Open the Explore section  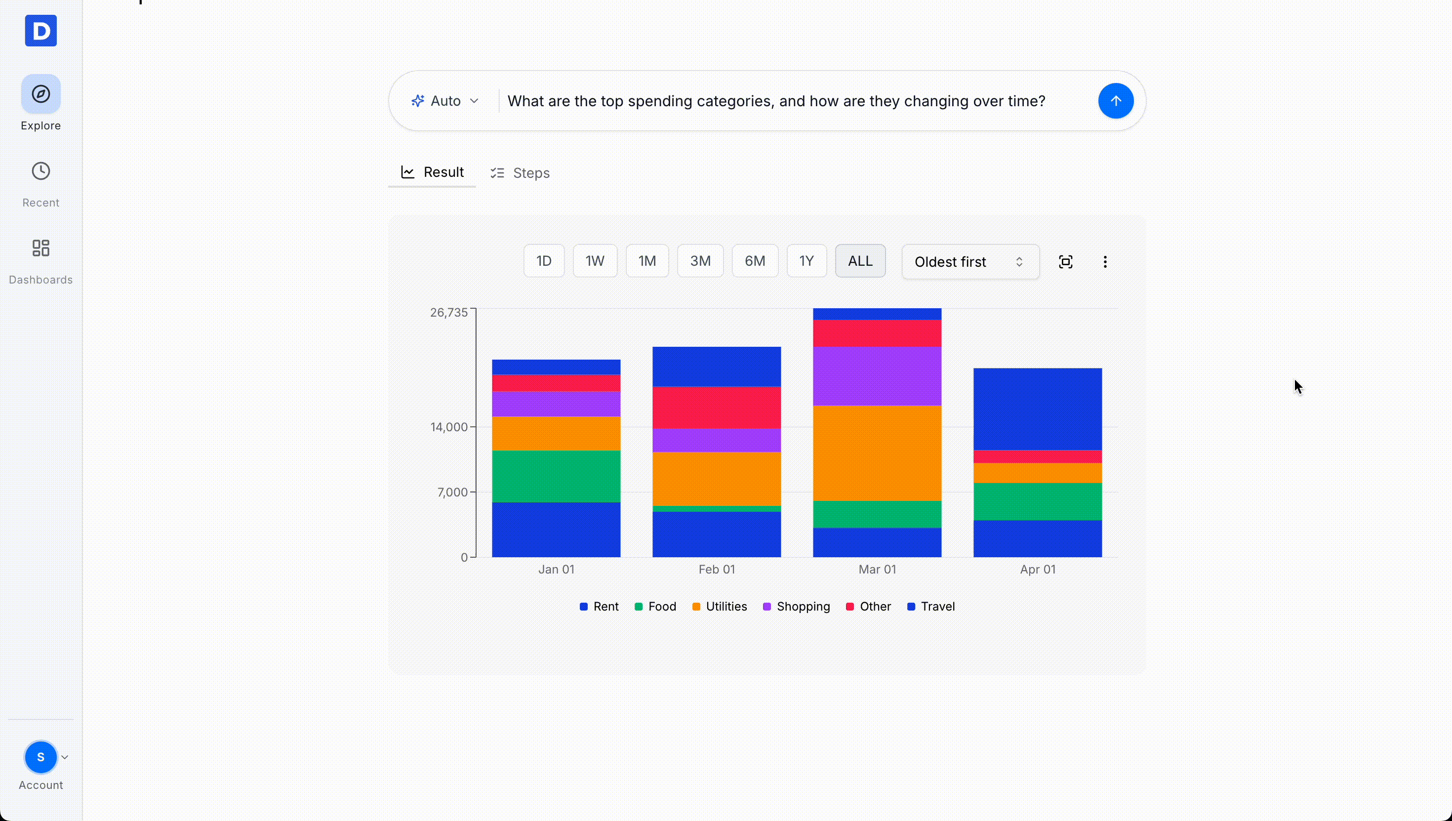click(40, 103)
